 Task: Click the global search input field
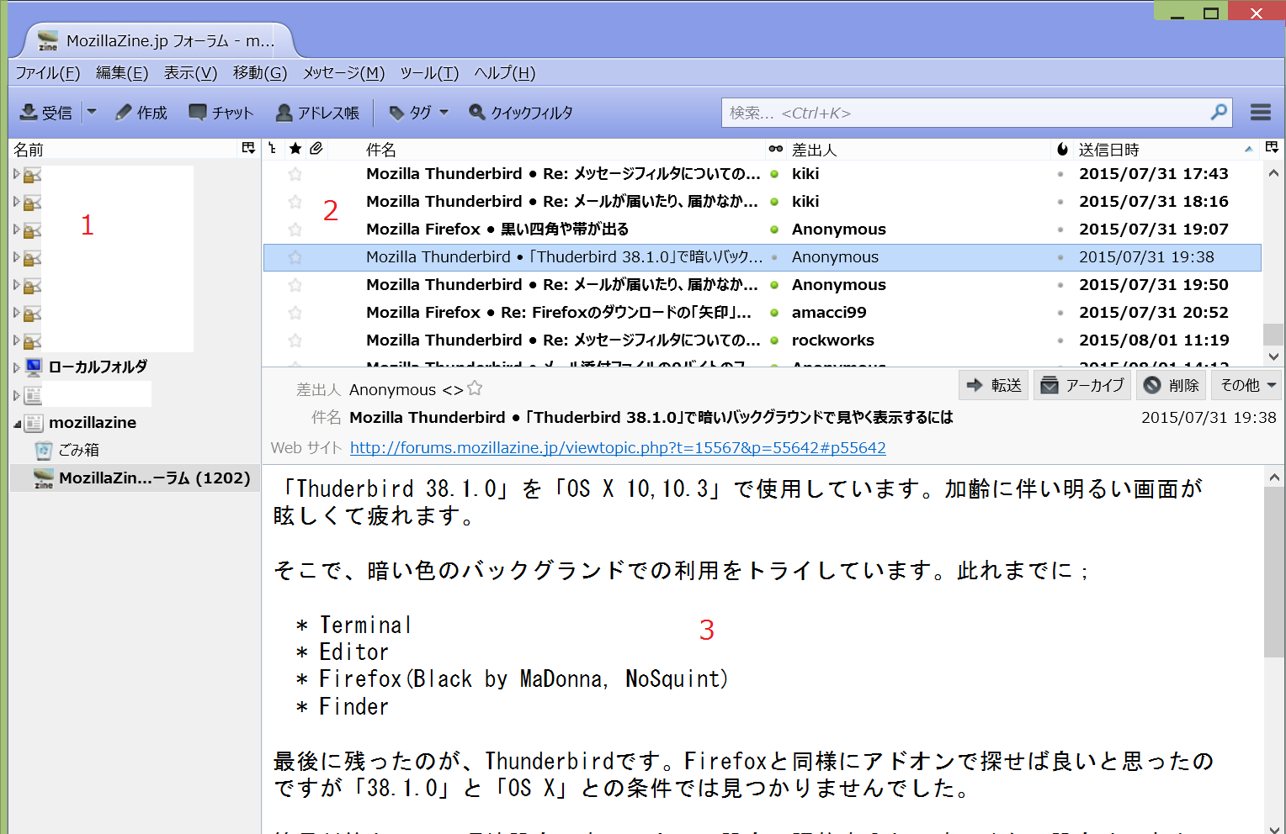(x=964, y=113)
